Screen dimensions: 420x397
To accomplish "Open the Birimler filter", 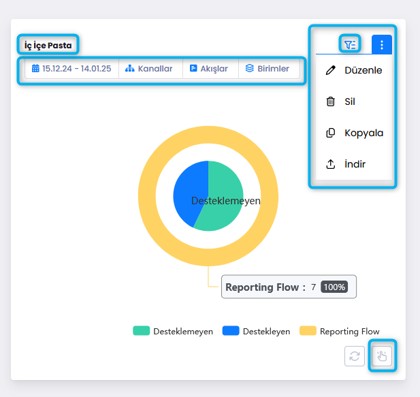I will pyautogui.click(x=268, y=69).
